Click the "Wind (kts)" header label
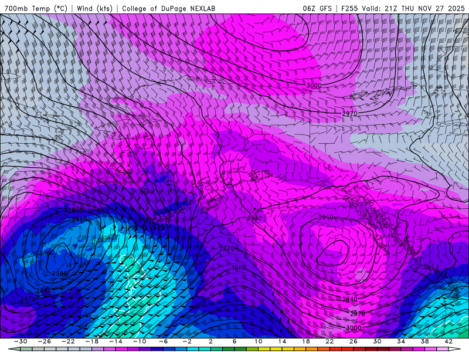This screenshot has width=469, height=352. [94, 8]
